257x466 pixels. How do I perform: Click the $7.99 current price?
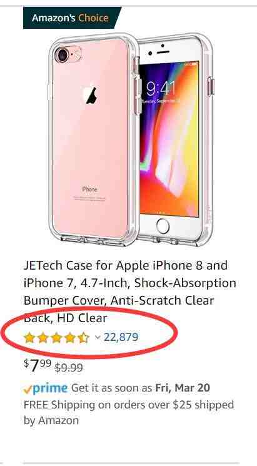pyautogui.click(x=38, y=366)
